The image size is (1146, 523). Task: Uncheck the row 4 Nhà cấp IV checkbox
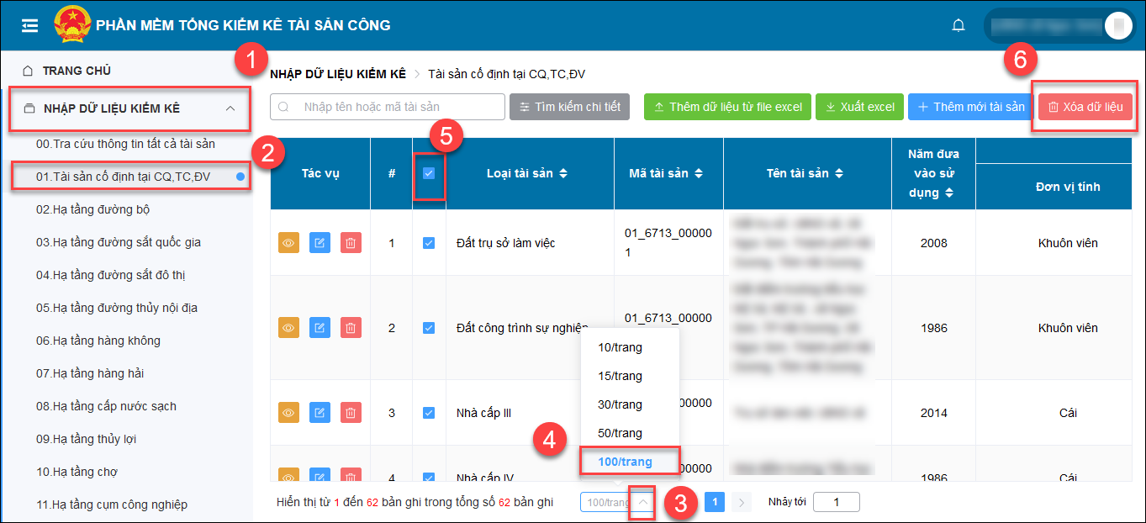[x=429, y=478]
